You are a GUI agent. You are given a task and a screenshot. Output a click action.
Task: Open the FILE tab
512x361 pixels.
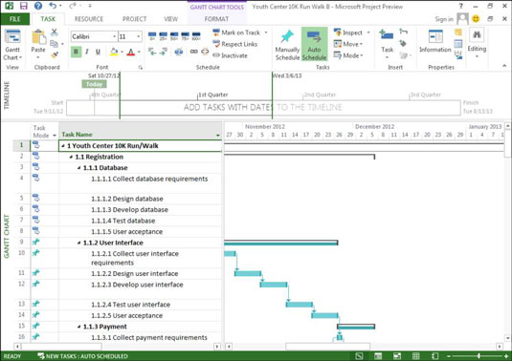(x=15, y=19)
